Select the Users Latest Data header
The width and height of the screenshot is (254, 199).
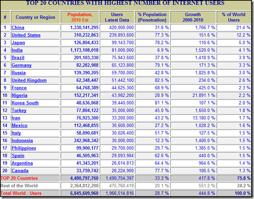[117, 17]
